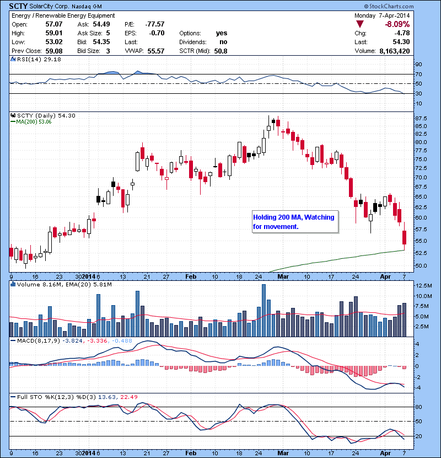Click the RSI(14) 29.18 label
The image size is (441, 458).
click(x=39, y=59)
